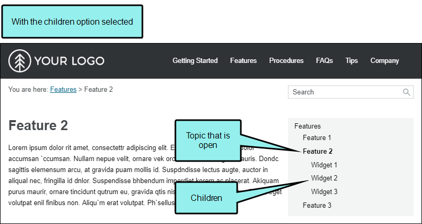Go to Feature 3 in side menu
This screenshot has height=224, width=422.
317,206
